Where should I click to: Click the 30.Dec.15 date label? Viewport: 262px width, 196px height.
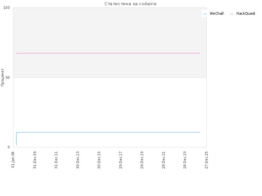click(99, 160)
